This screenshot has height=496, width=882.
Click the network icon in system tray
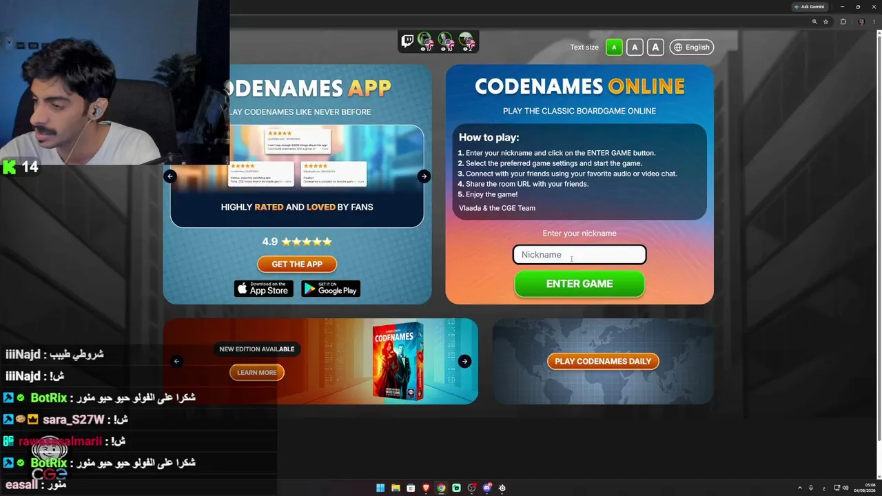coord(837,488)
